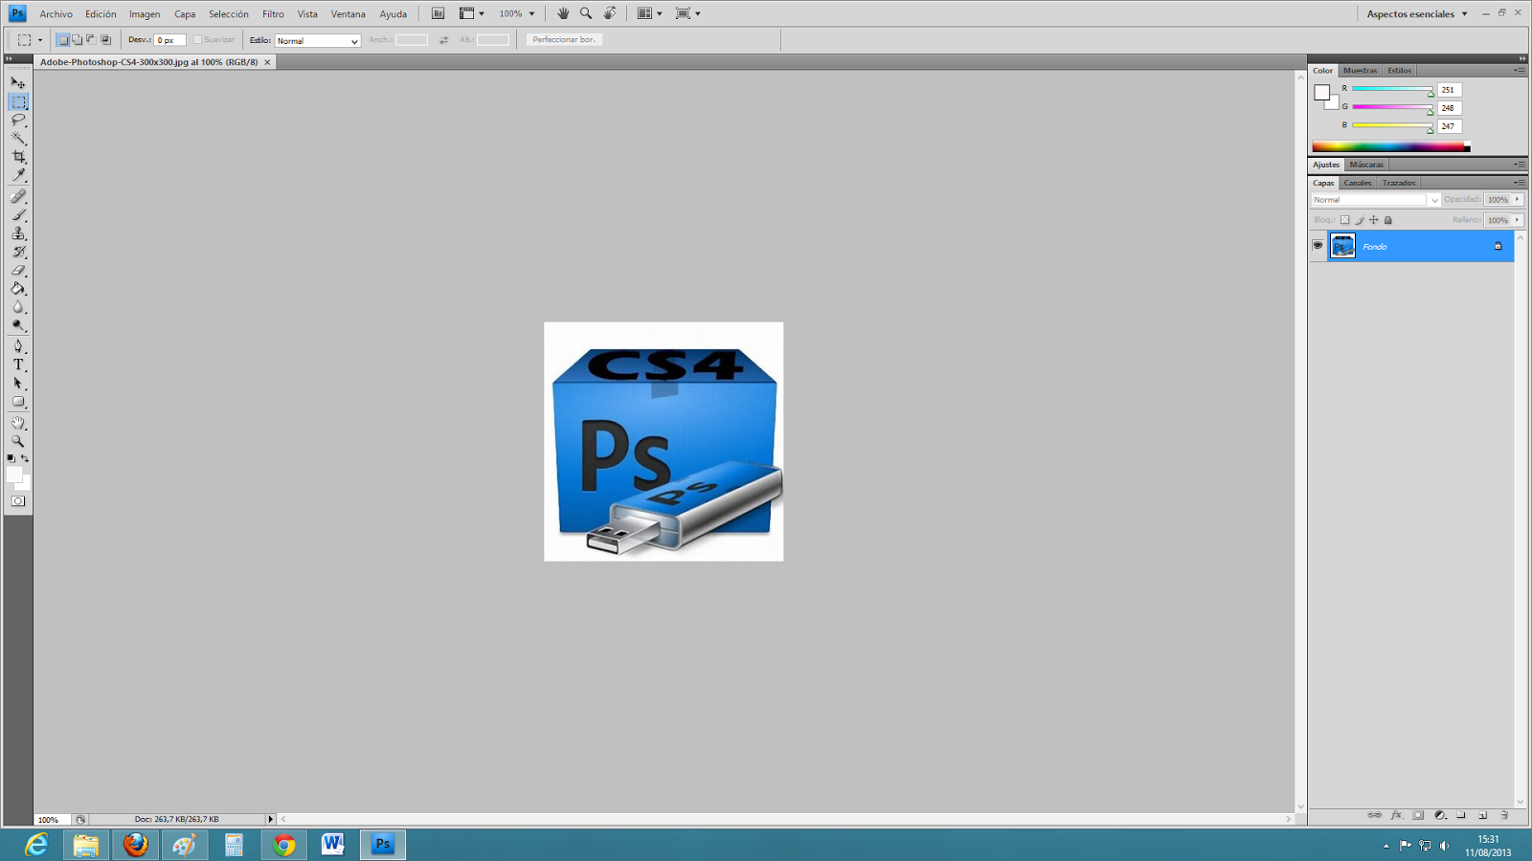This screenshot has height=861, width=1532.
Task: Select the Magic Wand tool
Action: click(18, 139)
